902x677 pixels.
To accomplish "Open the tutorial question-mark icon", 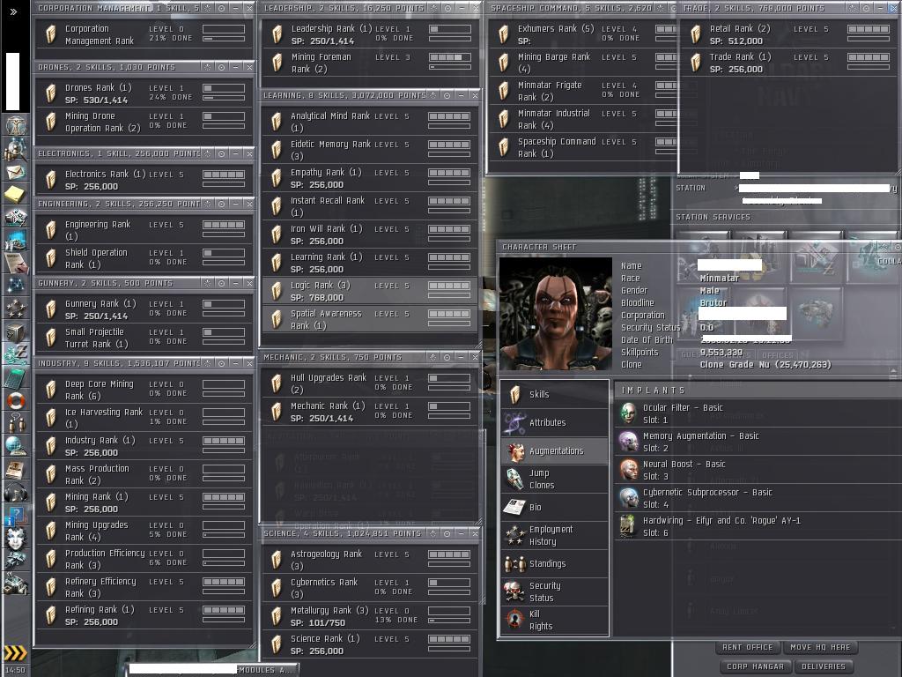I will point(15,515).
